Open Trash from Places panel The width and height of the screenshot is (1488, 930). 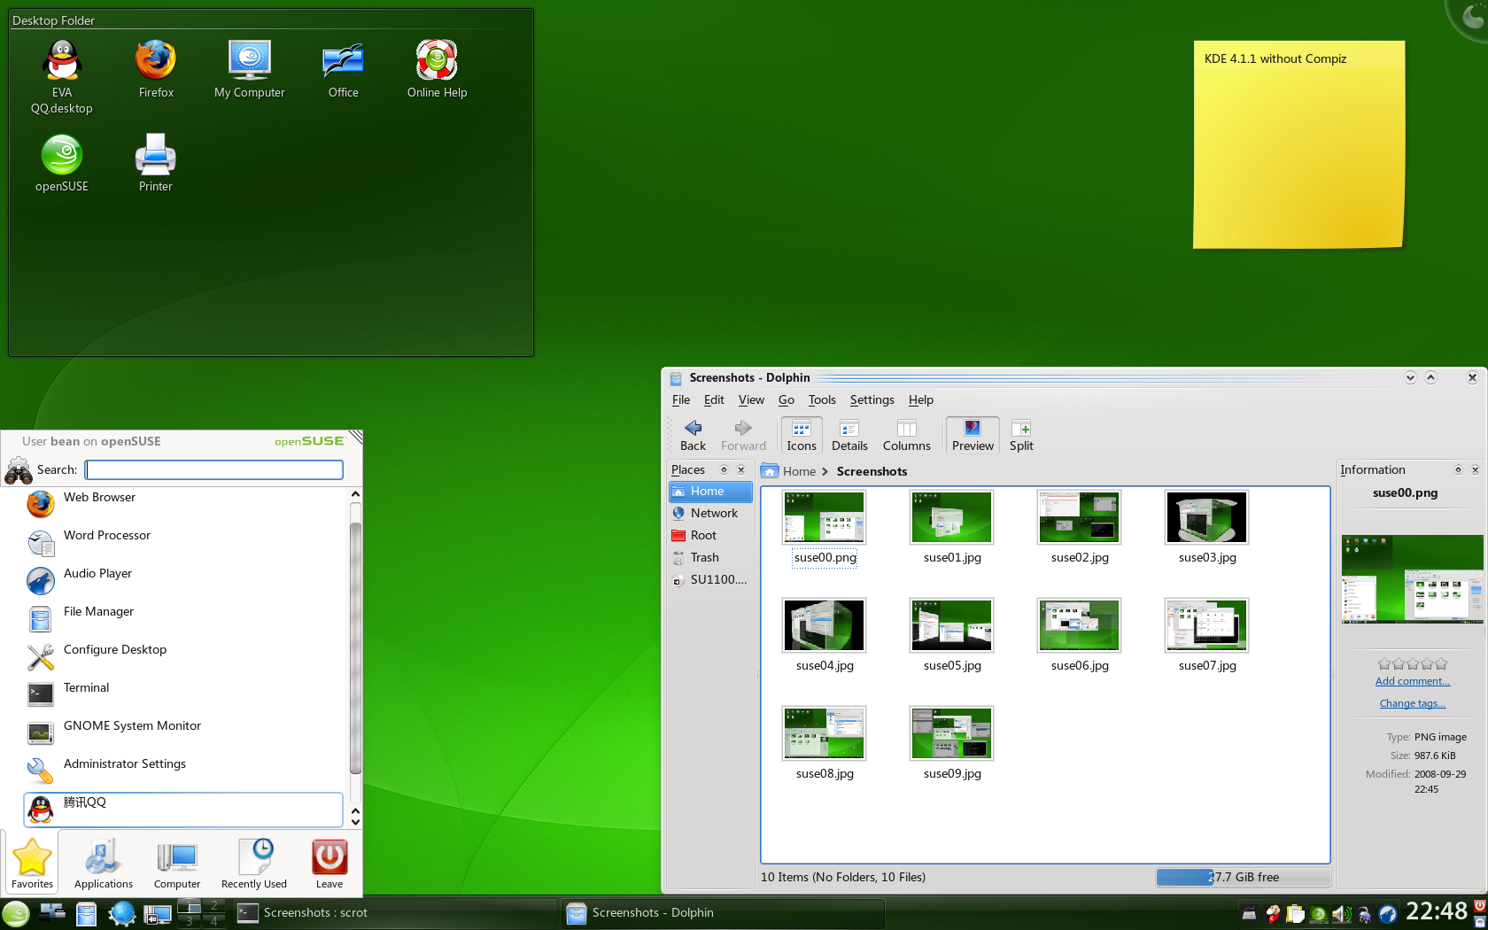coord(710,558)
